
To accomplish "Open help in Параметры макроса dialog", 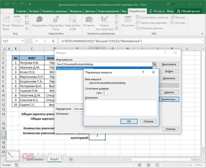I will coord(143,72).
